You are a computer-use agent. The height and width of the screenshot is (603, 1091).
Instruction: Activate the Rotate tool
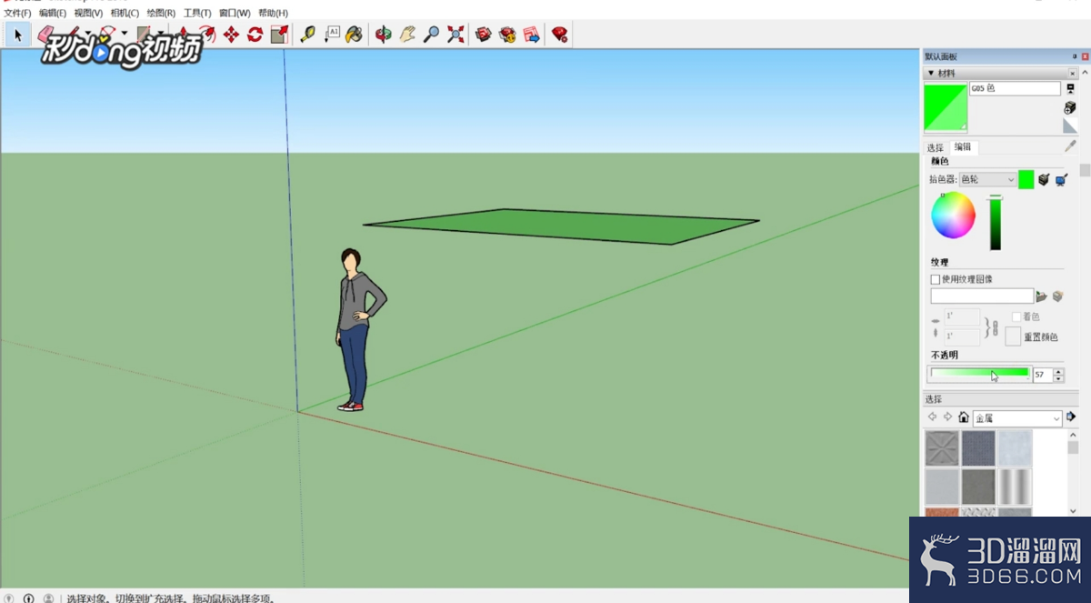tap(255, 35)
